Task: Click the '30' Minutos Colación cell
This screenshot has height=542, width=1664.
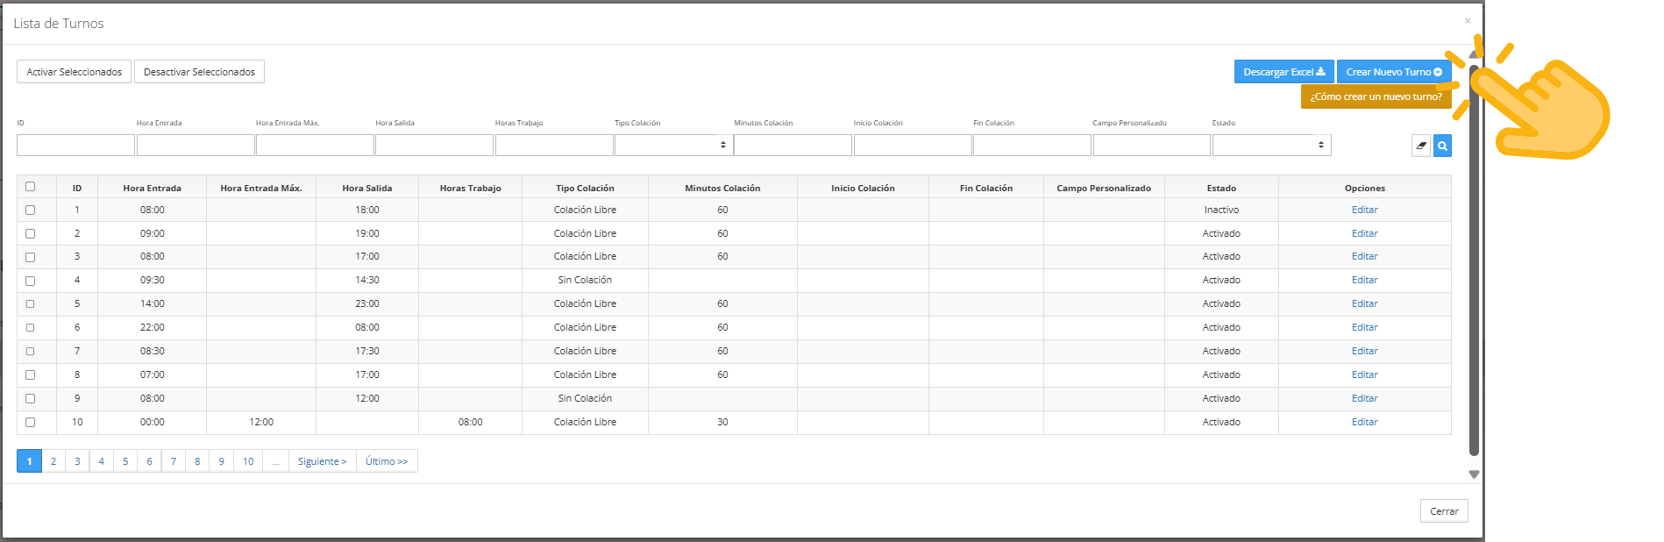Action: point(722,422)
